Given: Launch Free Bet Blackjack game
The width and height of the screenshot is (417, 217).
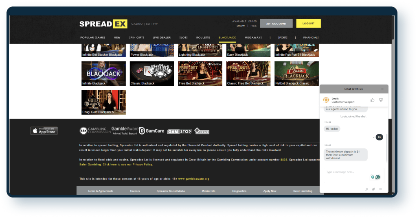Looking at the screenshot, I should 200,74.
